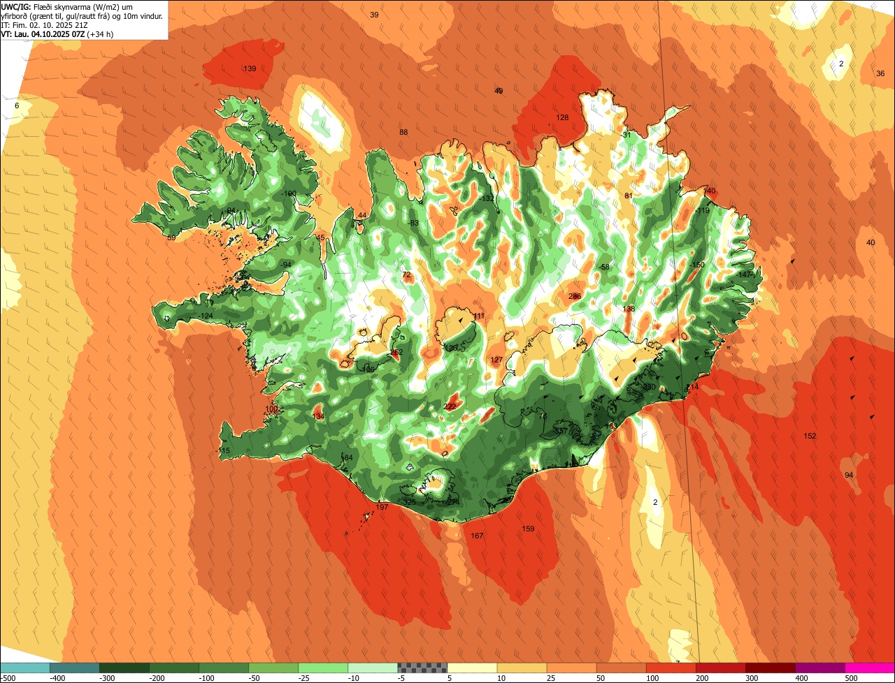This screenshot has height=683, width=895.
Task: Click the line 'yfirborð (grænt til, gul/rautt frá)'
Action: (x=57, y=16)
